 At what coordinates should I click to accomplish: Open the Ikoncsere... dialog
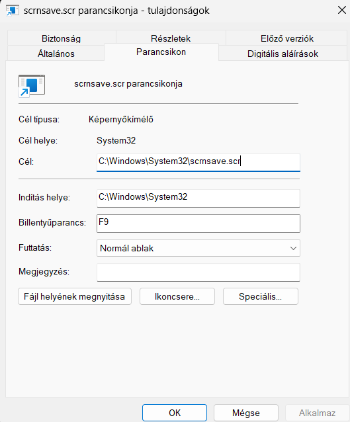[x=177, y=296]
